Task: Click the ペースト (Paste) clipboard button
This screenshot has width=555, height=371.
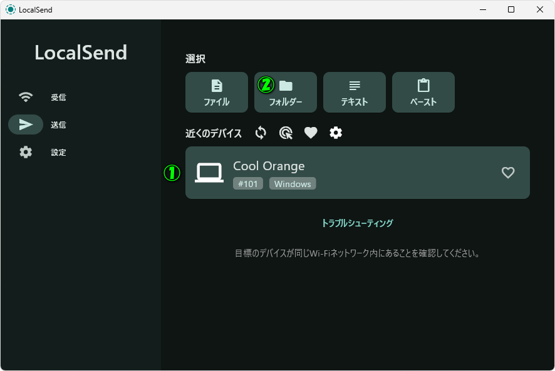Action: 423,93
